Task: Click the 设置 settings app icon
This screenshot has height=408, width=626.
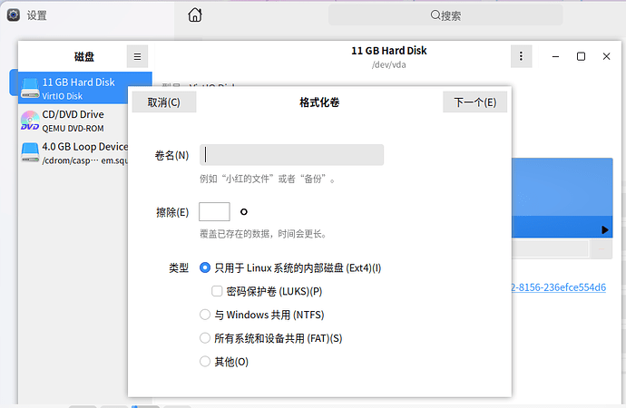Action: (13, 15)
